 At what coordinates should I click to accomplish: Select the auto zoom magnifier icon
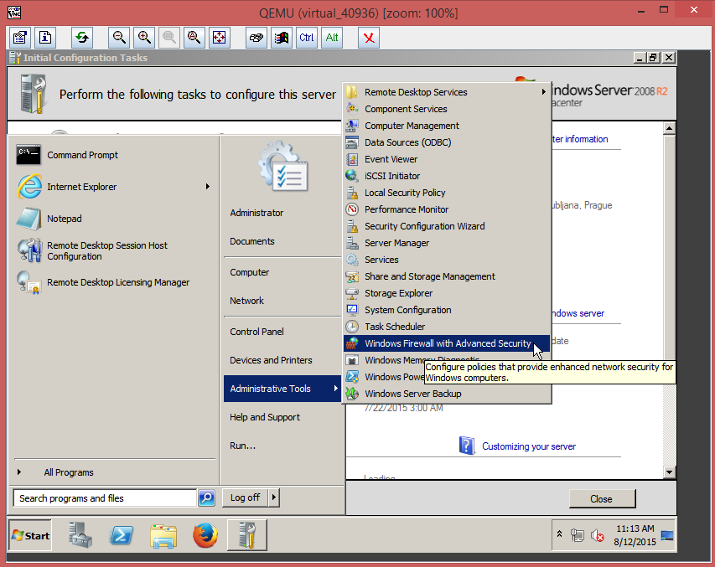[x=194, y=38]
